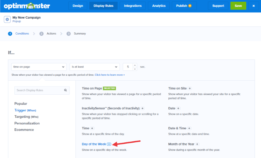Image resolution: width=261 pixels, height=158 pixels.
Task: Select the Targeting (Who) category
Action: [26, 117]
